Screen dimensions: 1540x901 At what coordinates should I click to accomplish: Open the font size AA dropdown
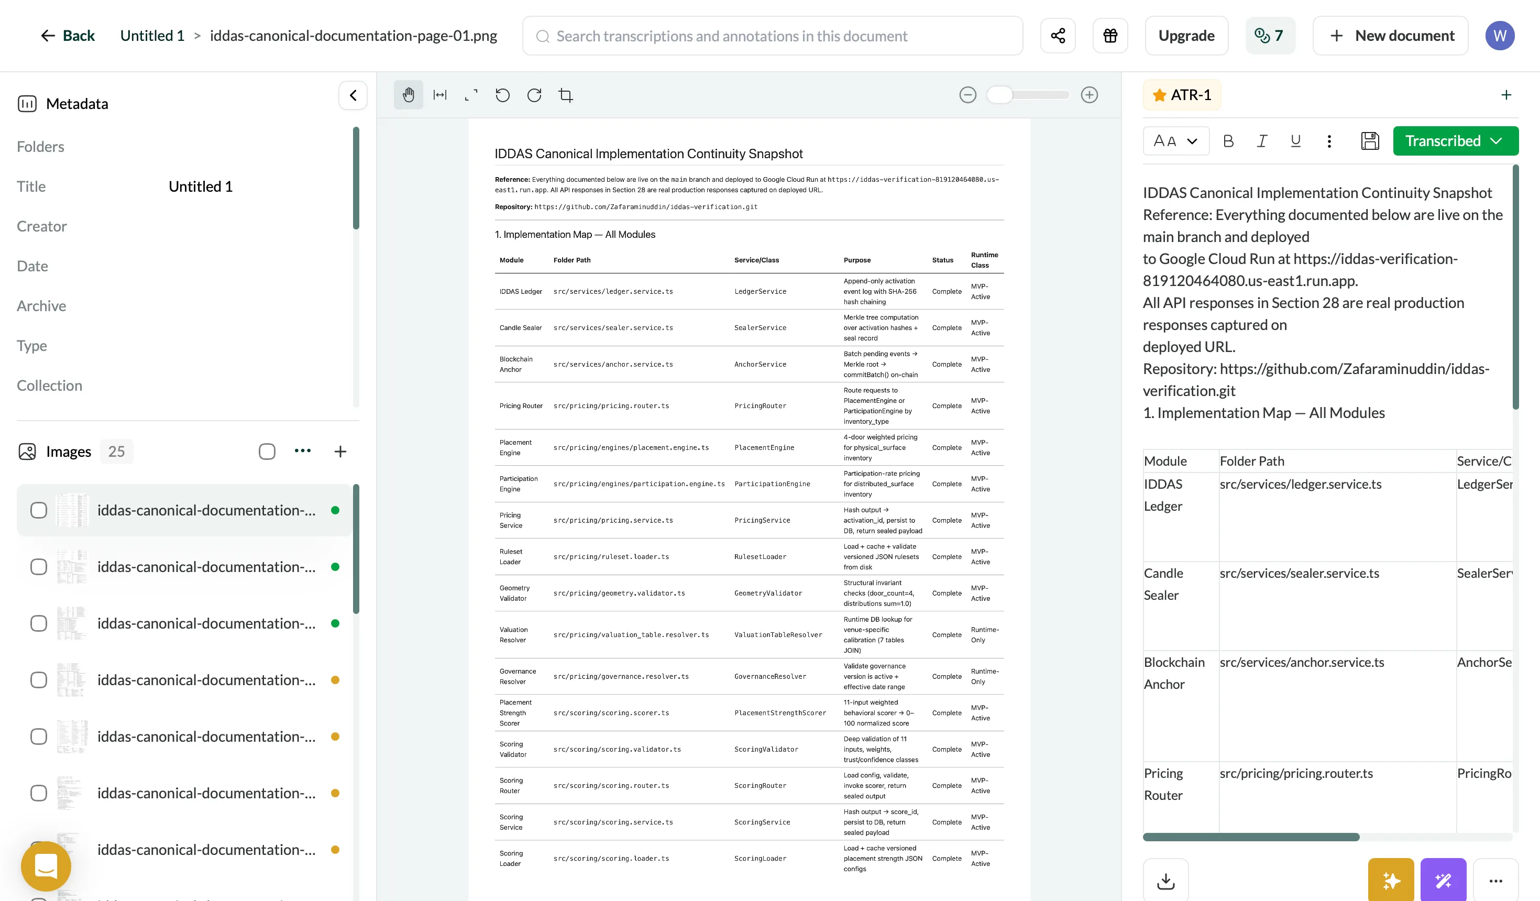[1176, 141]
